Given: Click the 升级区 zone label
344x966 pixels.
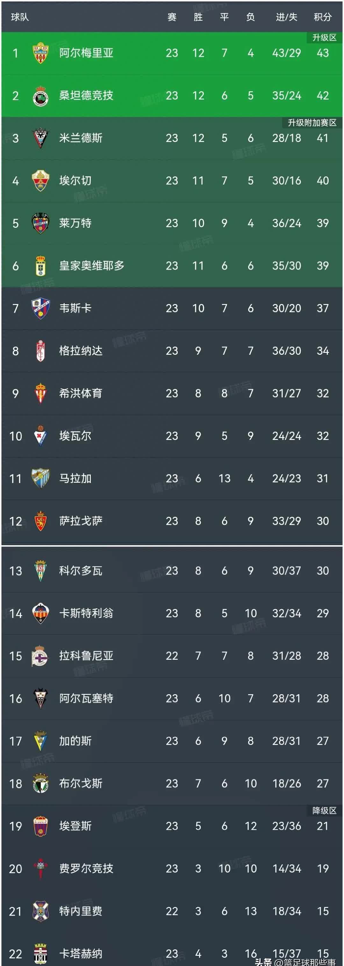Looking at the screenshot, I should point(324,38).
